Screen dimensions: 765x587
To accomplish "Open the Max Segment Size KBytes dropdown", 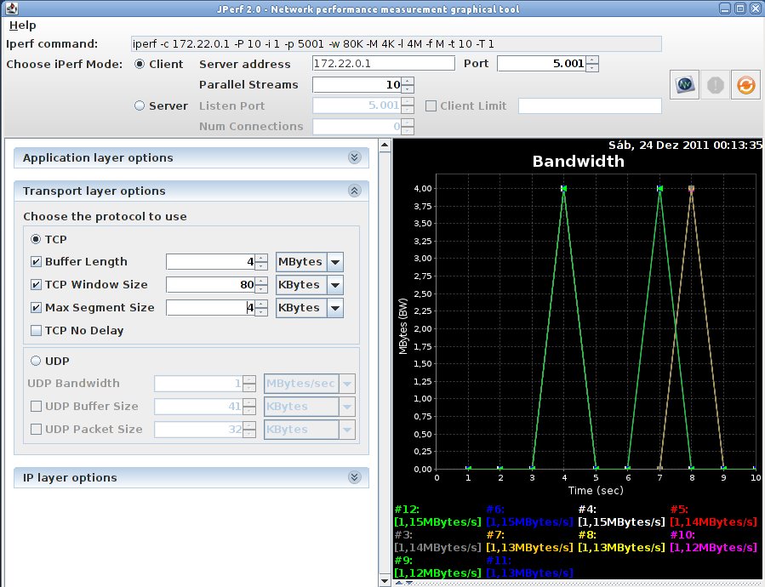I will point(335,308).
